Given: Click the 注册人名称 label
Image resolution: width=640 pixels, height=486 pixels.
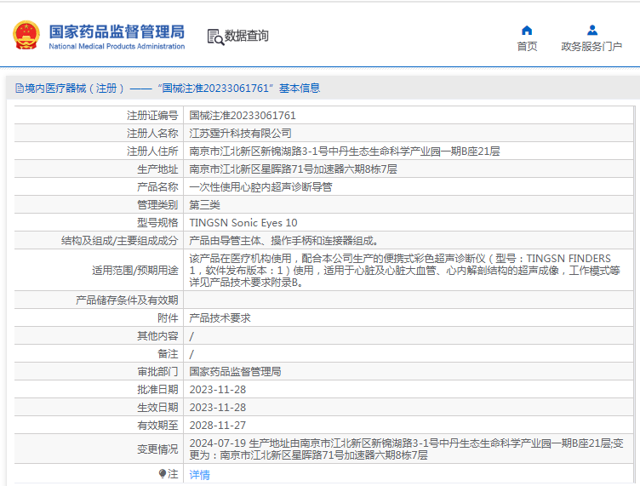Looking at the screenshot, I should click(152, 134).
